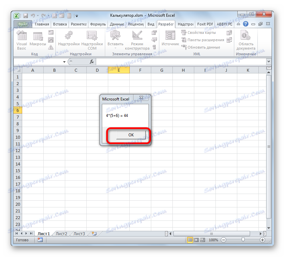The height and width of the screenshot is (257, 285).
Task: Open Excel Help question mark
Action: tap(246, 24)
